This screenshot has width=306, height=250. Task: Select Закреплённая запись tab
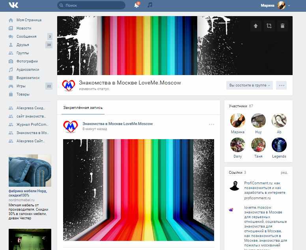[83, 108]
